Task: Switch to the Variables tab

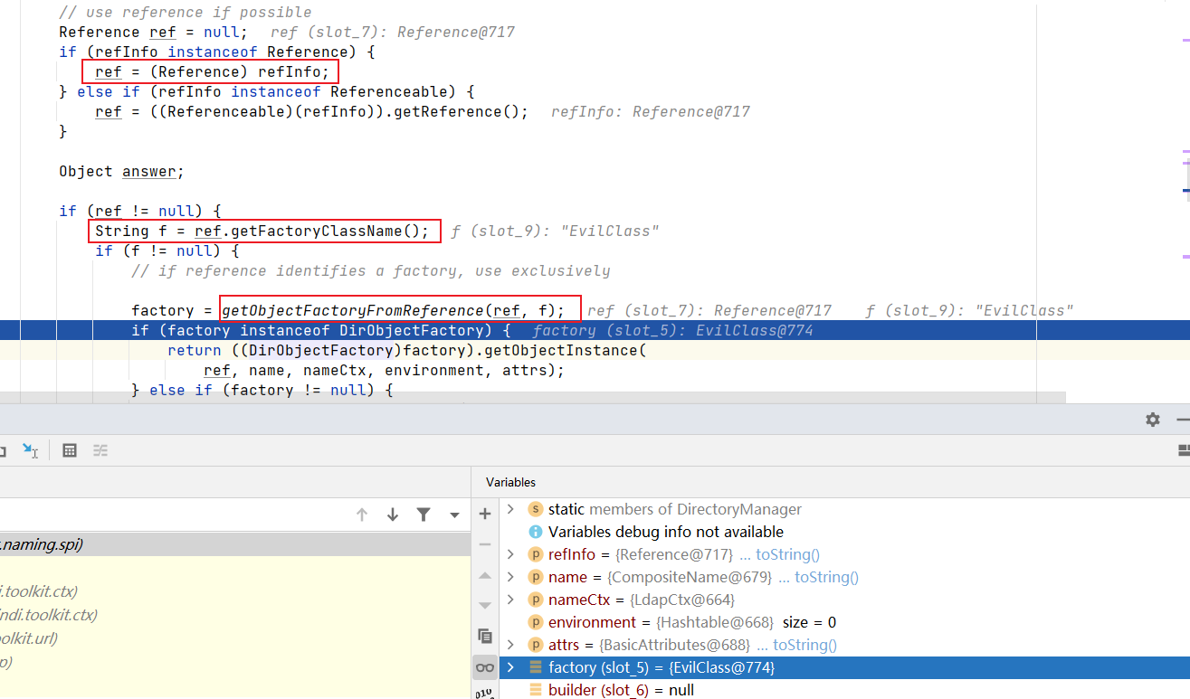Action: [510, 482]
